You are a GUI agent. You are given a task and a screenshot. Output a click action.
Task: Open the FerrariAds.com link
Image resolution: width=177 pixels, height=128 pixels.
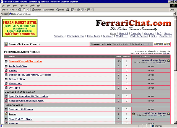pyautogui.click(x=76, y=36)
